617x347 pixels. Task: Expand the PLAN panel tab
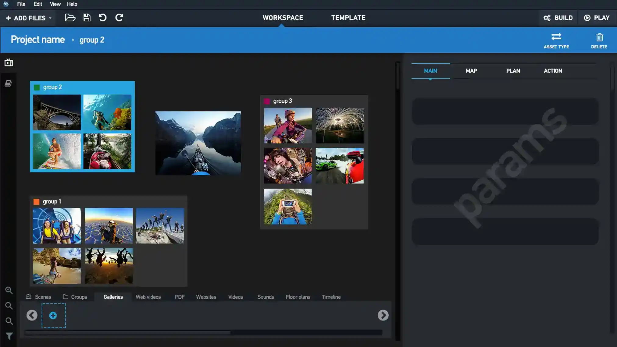coord(513,71)
